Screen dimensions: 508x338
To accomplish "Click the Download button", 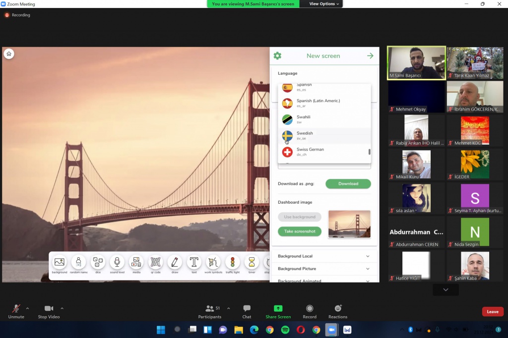I will tap(348, 183).
